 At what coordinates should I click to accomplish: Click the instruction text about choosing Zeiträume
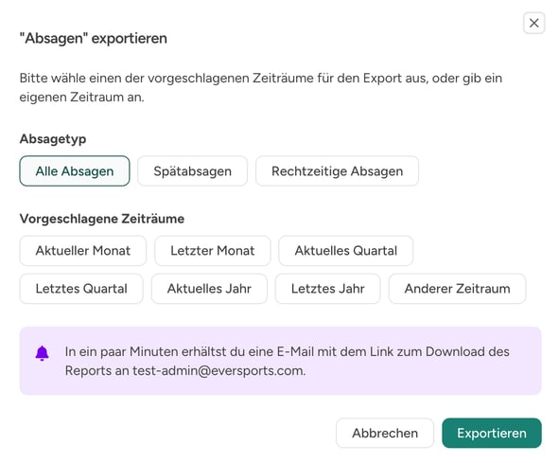pyautogui.click(x=261, y=87)
